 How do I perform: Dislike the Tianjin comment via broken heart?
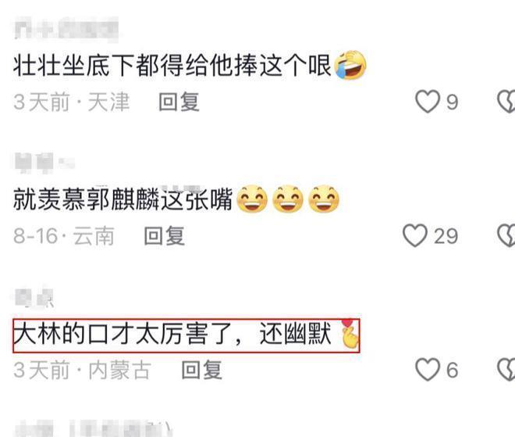pos(506,102)
